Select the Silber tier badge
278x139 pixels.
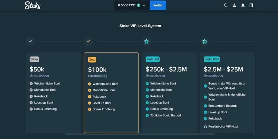click(34, 59)
